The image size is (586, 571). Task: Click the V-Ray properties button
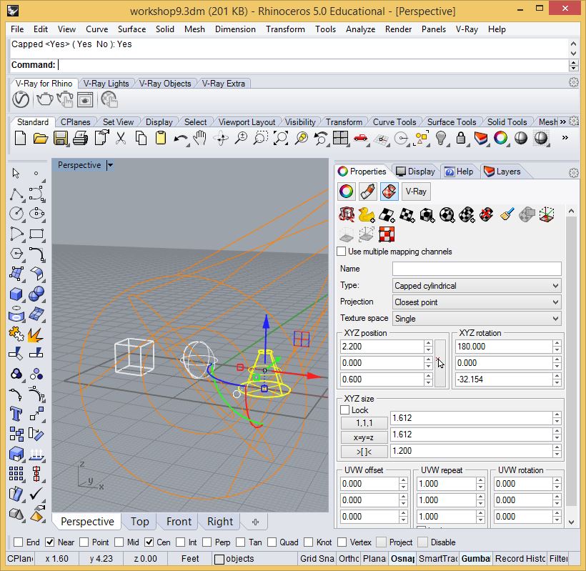point(416,192)
